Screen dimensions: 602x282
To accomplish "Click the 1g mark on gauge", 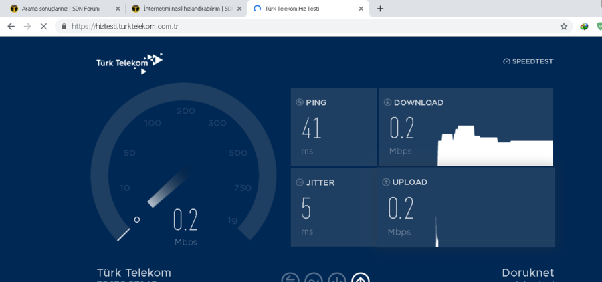I will (233, 221).
